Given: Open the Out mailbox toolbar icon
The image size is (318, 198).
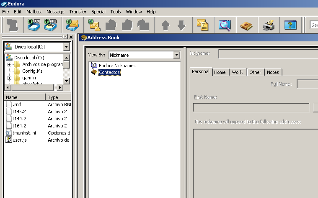Looking at the screenshot, I should click(50, 25).
